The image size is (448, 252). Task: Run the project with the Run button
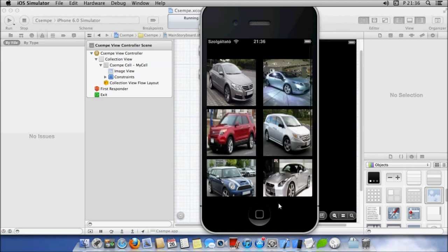tap(9, 20)
